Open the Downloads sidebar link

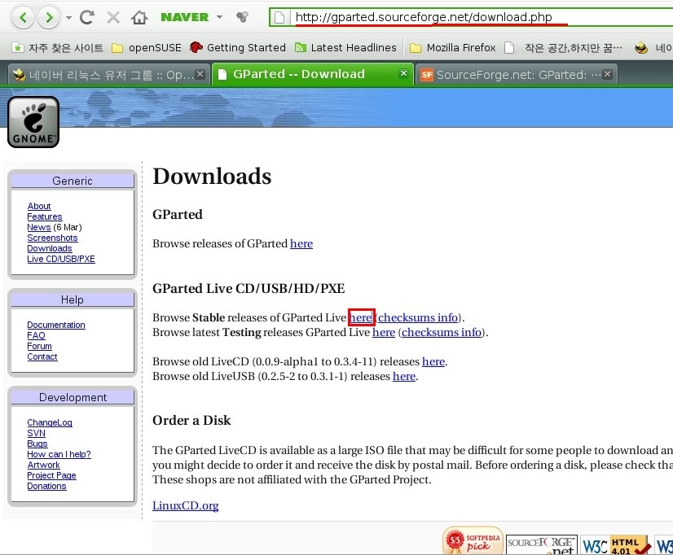(50, 248)
